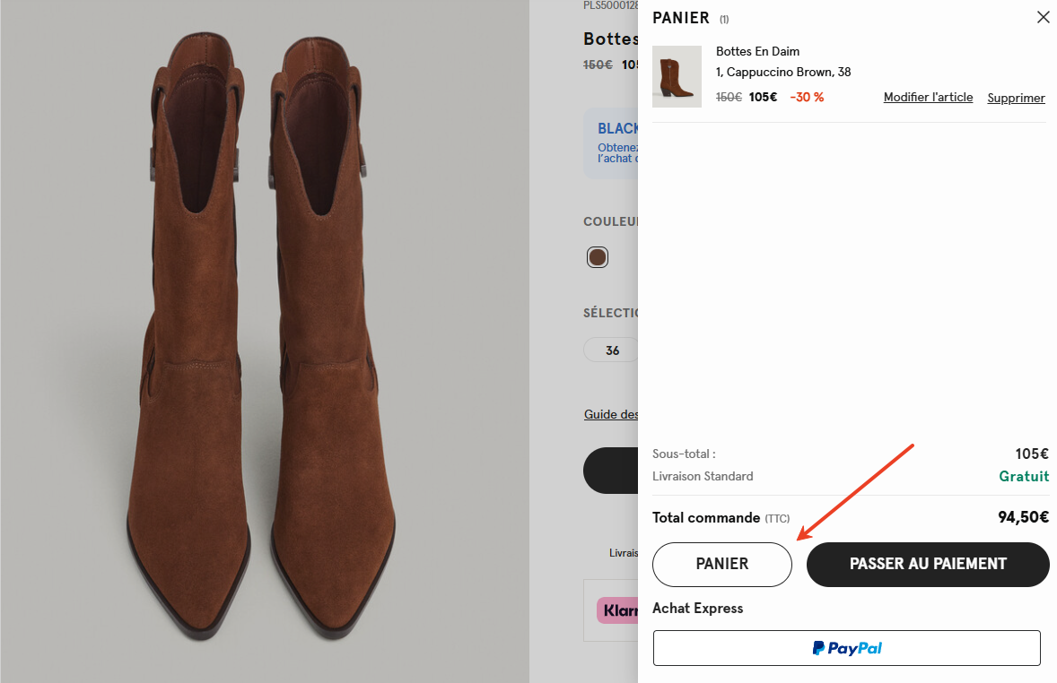
Task: Pay with the PayPal express button
Action: click(846, 648)
